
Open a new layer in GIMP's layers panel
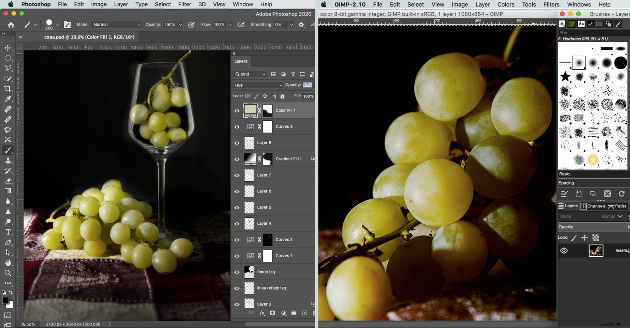[x=579, y=194]
